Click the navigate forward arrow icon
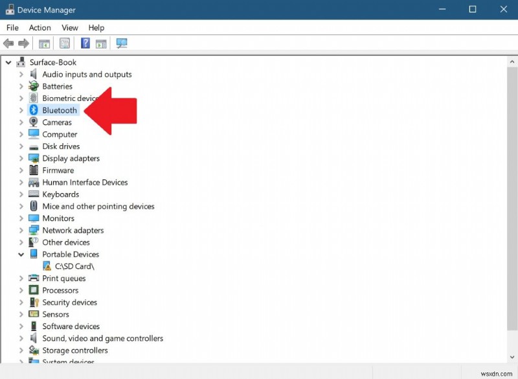 (23, 43)
